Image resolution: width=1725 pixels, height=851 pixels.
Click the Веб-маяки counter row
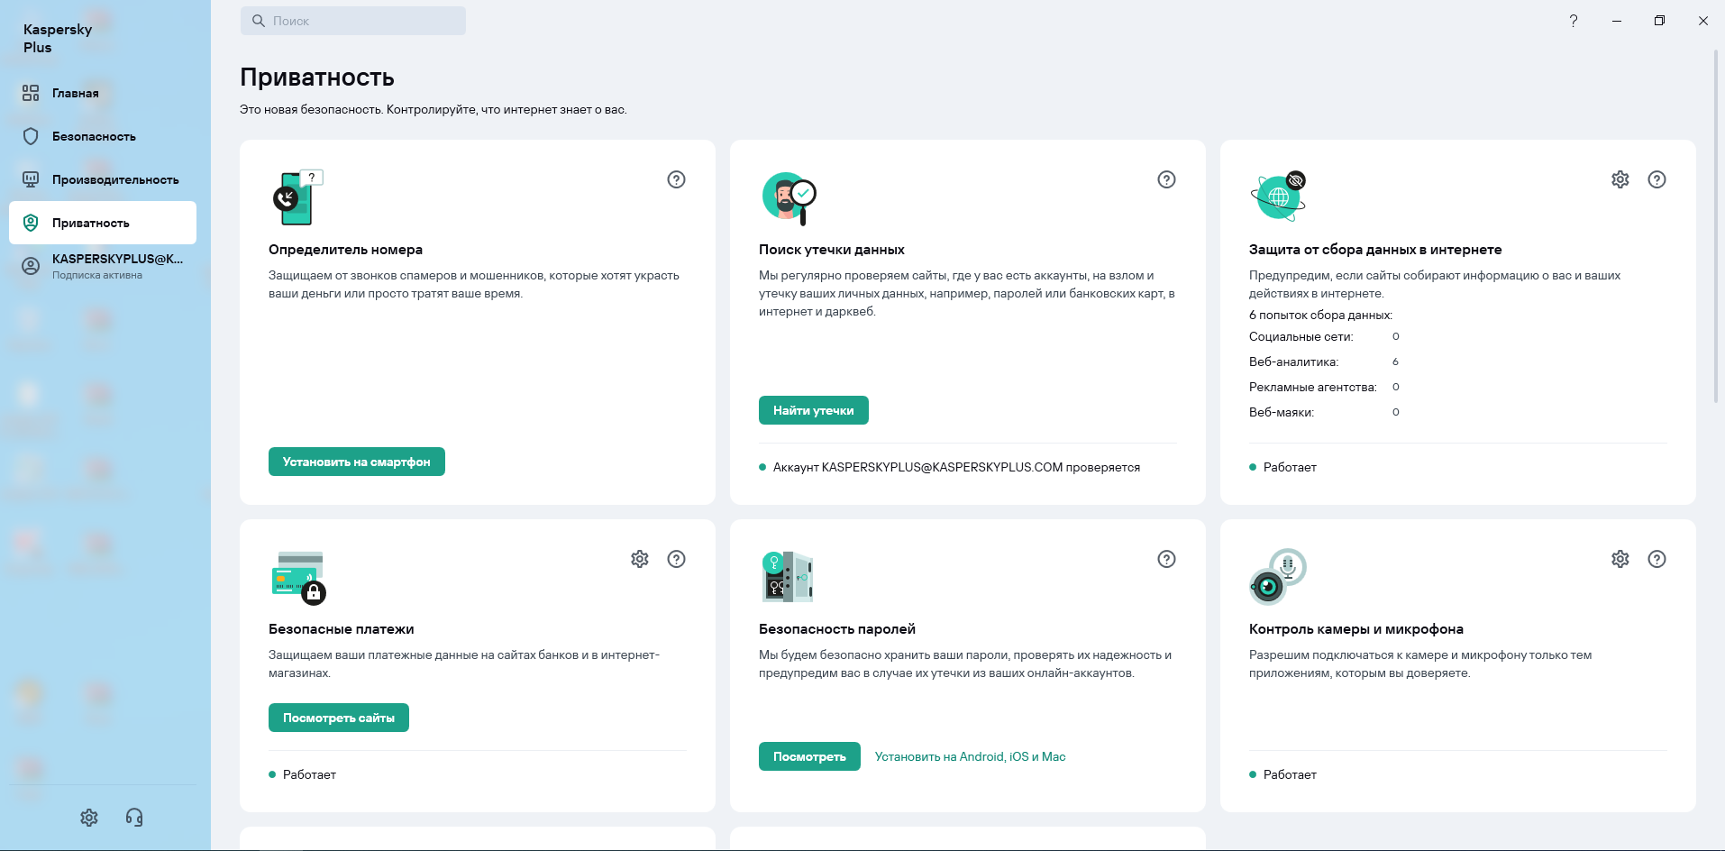1324,412
